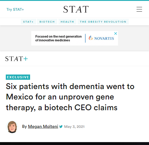Go to the STAT+ nav tab

[28, 22]
